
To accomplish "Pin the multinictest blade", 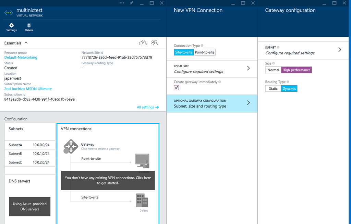I will pyautogui.click(x=132, y=3).
